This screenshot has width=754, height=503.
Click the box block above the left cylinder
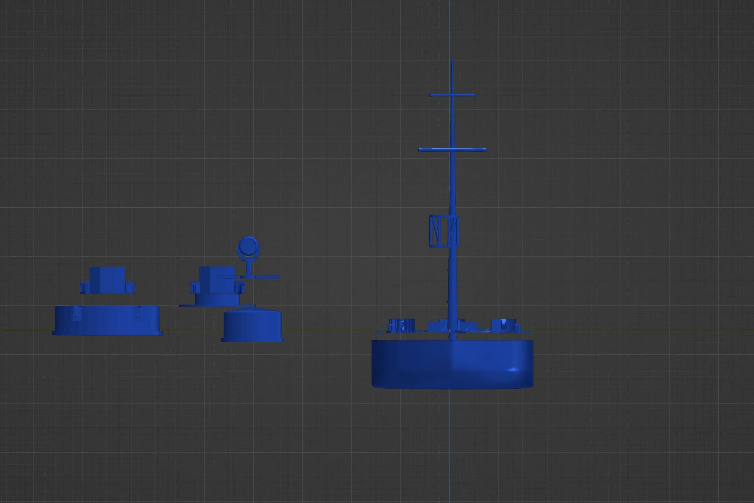point(107,279)
